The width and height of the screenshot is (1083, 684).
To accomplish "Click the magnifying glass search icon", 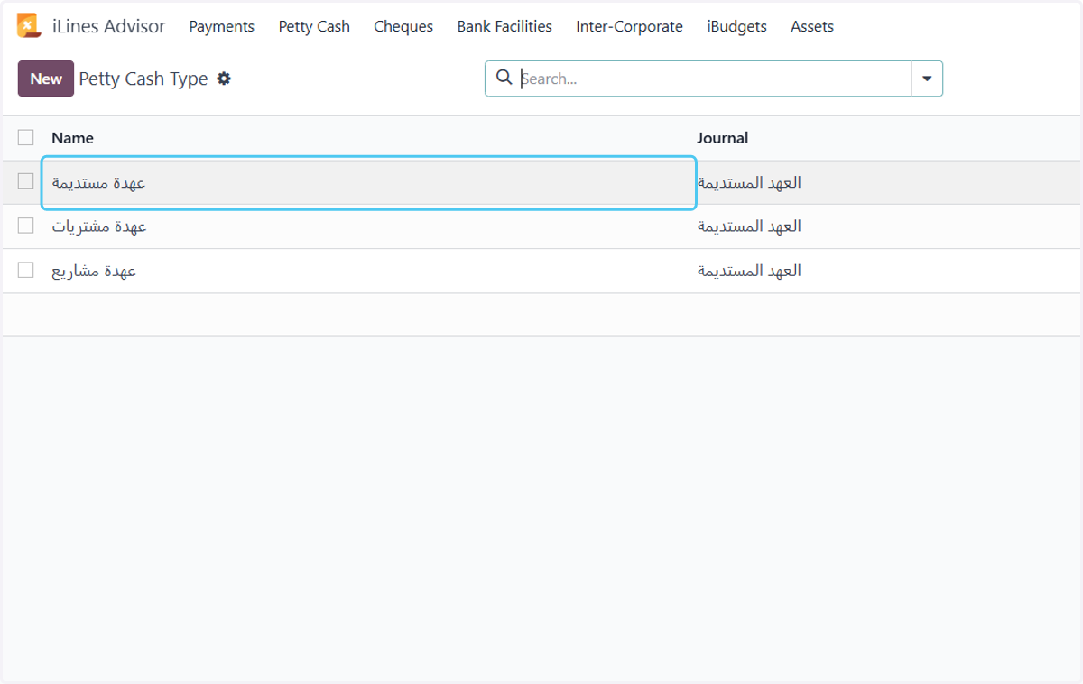I will tap(504, 78).
